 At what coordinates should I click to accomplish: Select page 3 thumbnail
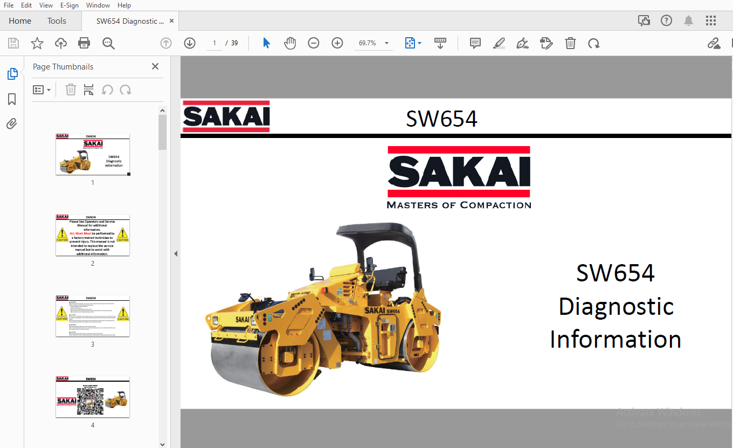(93, 316)
